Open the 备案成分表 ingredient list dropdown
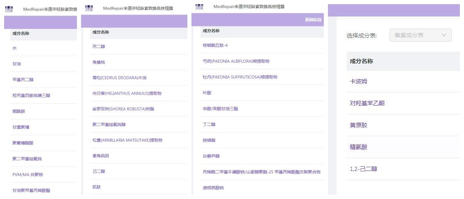The width and height of the screenshot is (464, 199). click(420, 36)
